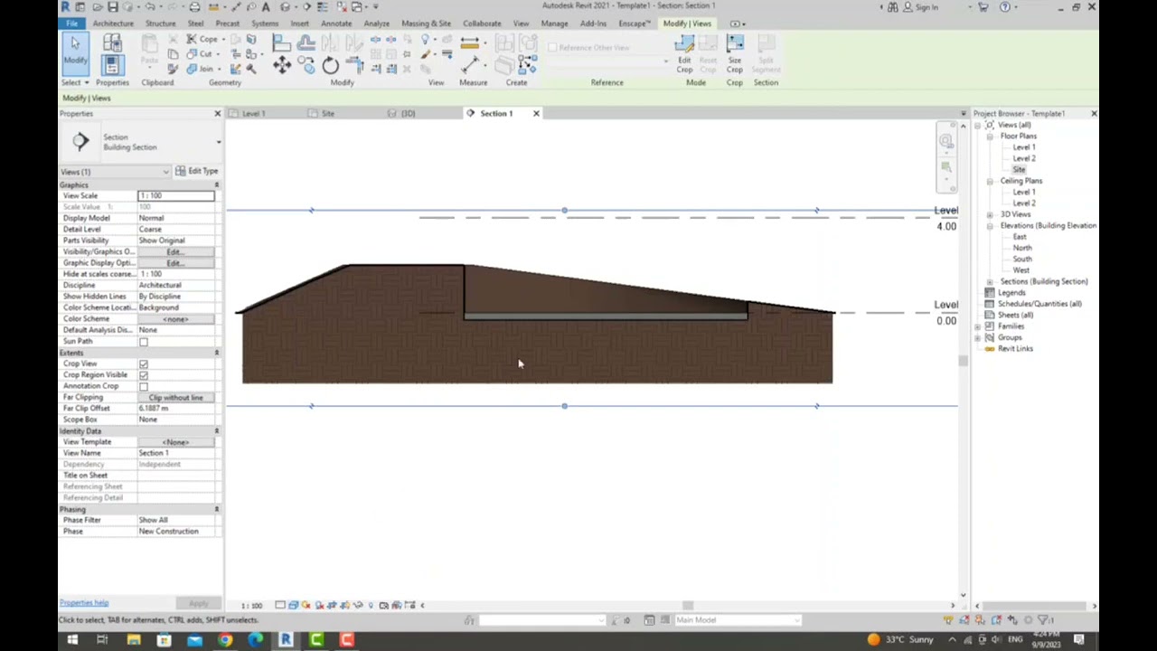Close the Section 1 view tab
This screenshot has width=1157, height=651.
click(x=536, y=114)
